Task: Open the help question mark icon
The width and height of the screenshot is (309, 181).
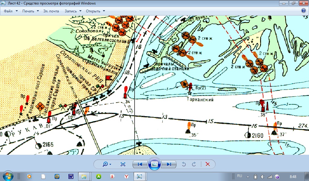Action: click(x=304, y=11)
